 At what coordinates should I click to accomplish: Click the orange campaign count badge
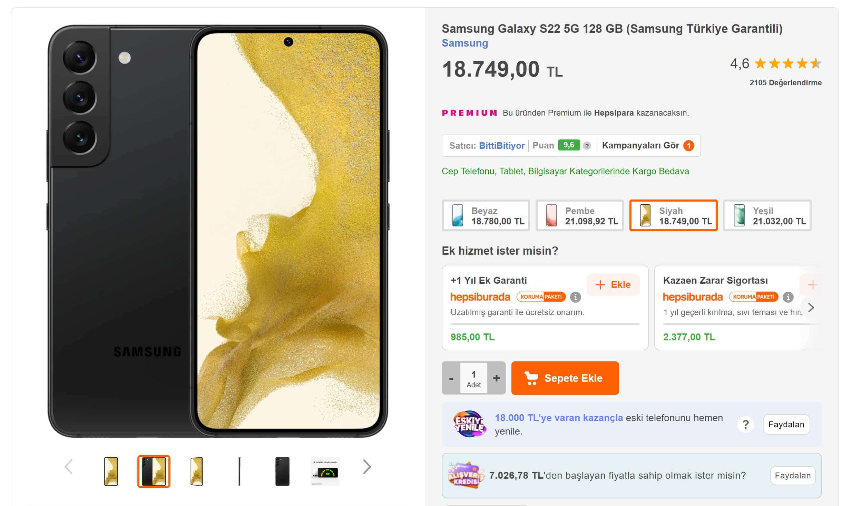click(689, 146)
